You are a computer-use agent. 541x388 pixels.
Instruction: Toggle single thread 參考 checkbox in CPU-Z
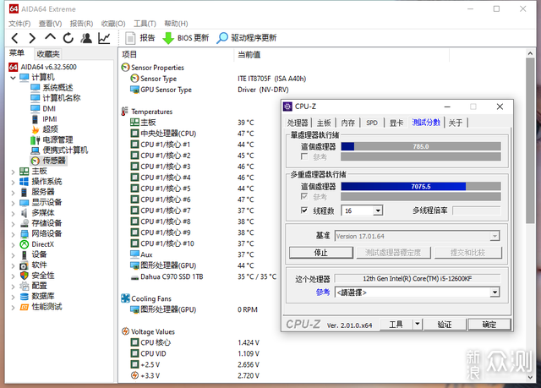point(304,156)
